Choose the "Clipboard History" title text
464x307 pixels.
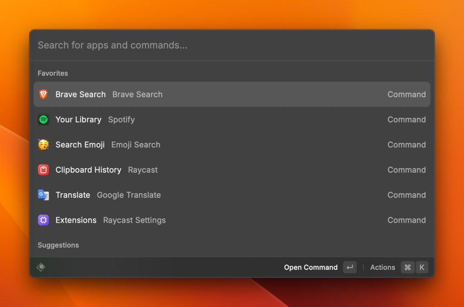click(x=88, y=170)
